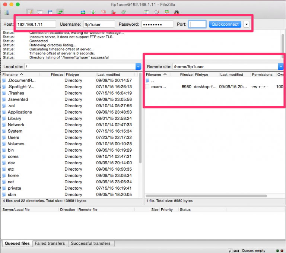Reconnect to last server checkmark icon
286x253 pixels.
click(x=124, y=12)
